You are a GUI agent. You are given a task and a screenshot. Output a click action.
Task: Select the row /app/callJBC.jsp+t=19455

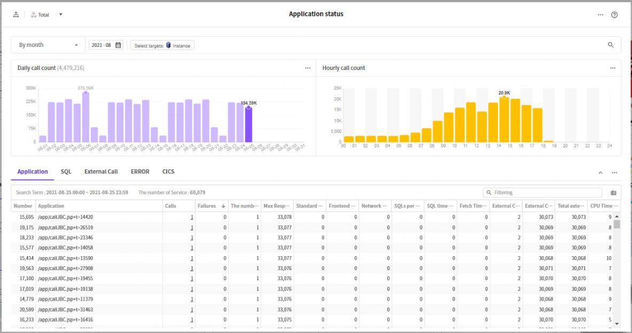tap(313, 279)
